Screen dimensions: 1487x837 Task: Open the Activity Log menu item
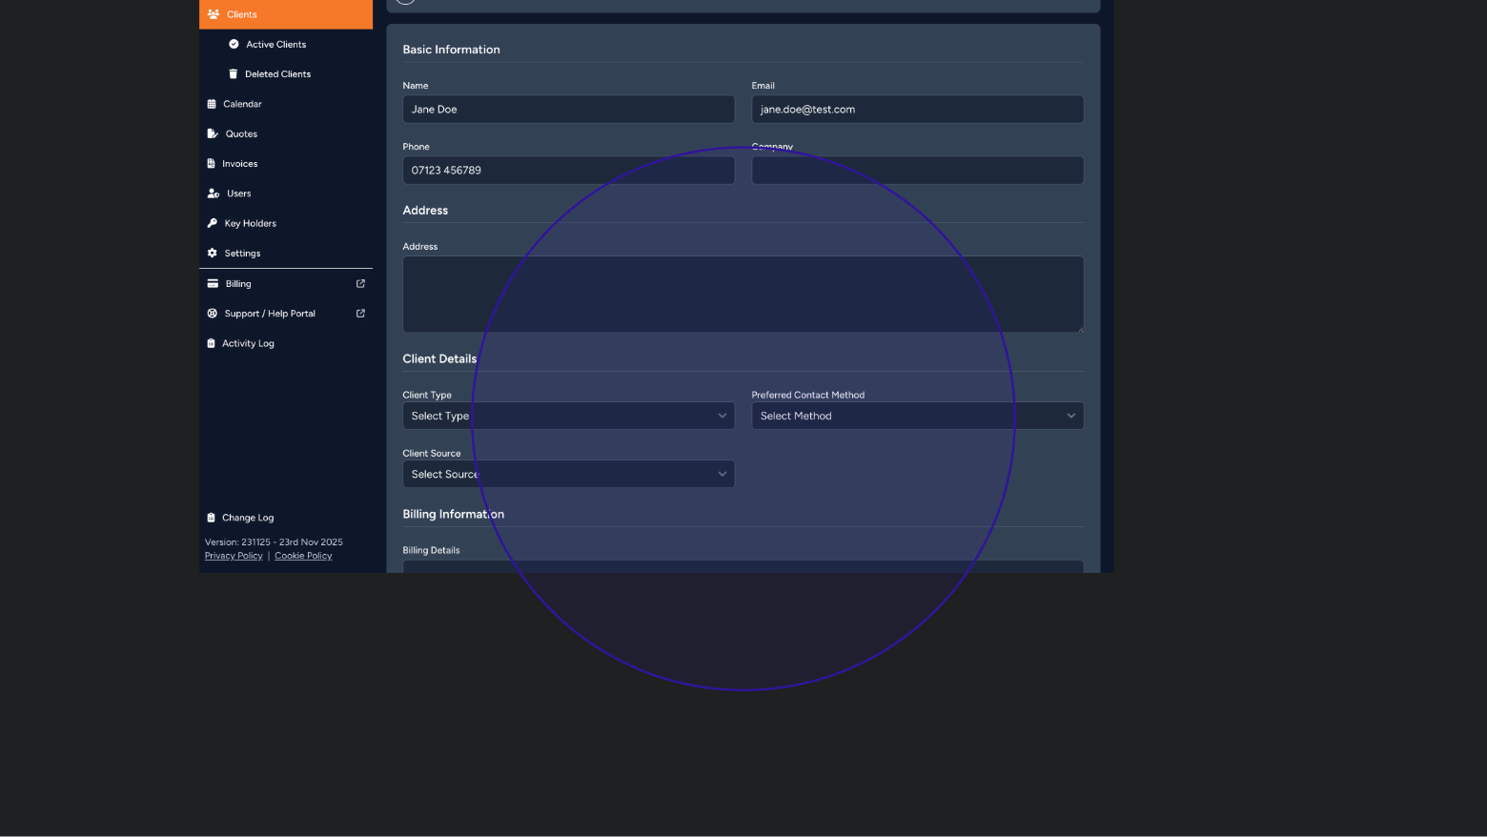click(x=248, y=343)
